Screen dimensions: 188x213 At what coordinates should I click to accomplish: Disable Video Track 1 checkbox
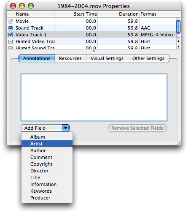pos(11,35)
